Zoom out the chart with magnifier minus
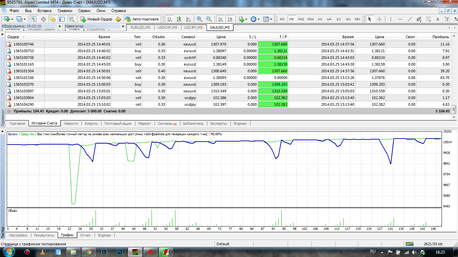The image size is (458, 257). pyautogui.click(x=209, y=19)
